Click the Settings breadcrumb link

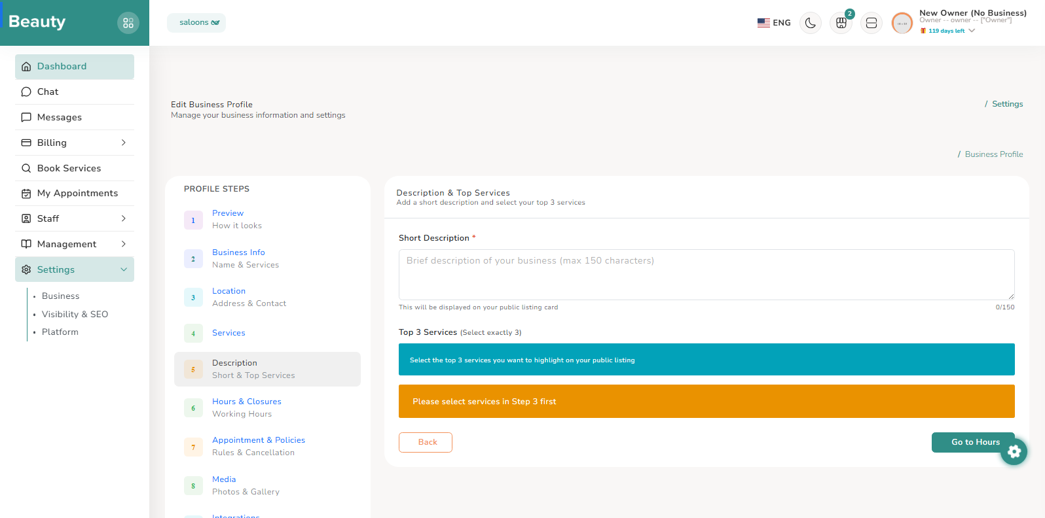pyautogui.click(x=1007, y=104)
